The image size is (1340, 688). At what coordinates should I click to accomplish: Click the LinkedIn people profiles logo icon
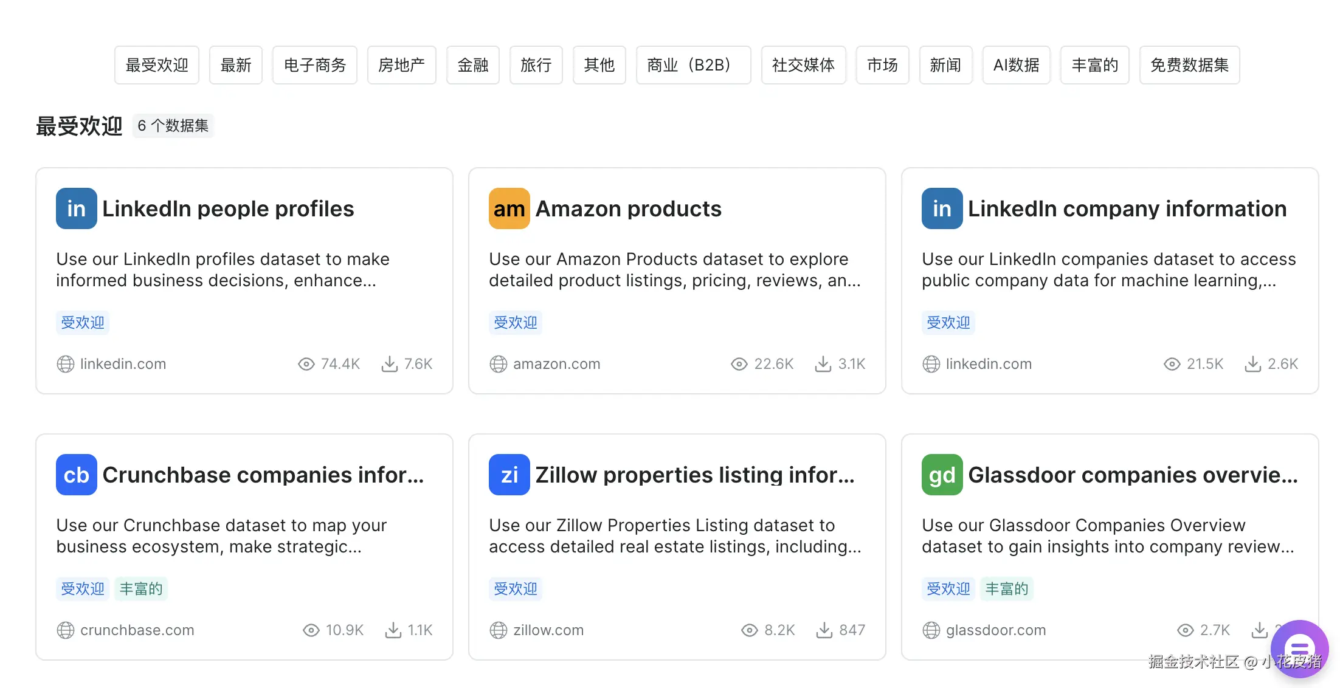click(x=76, y=208)
